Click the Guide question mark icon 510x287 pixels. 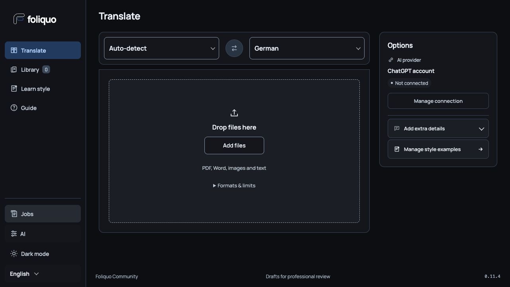[14, 108]
